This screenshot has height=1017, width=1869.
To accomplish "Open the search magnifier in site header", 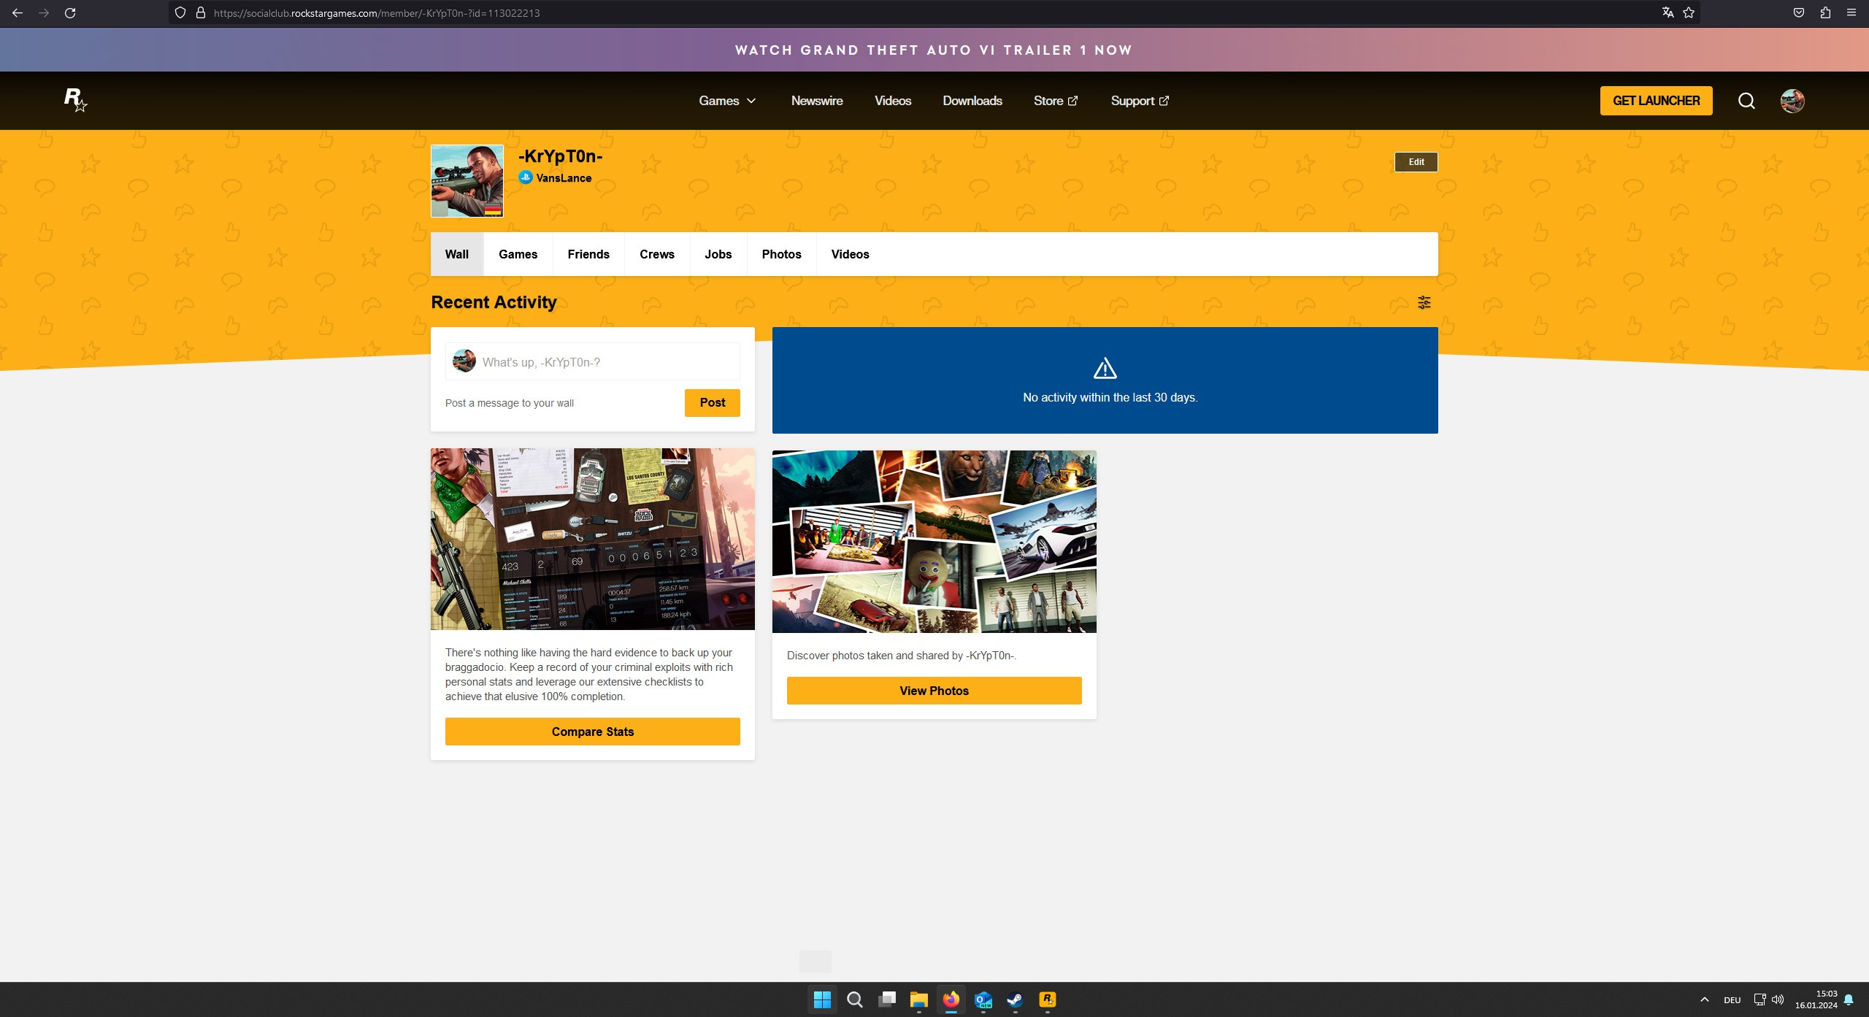I will [x=1746, y=101].
